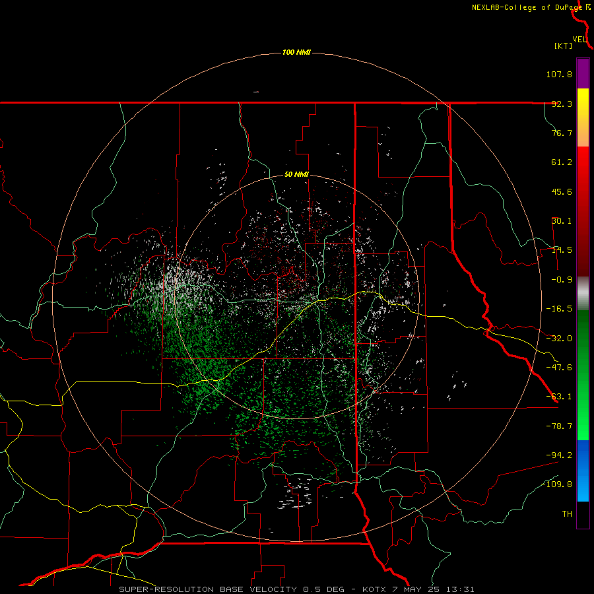Click the [KT] units label
594x594 pixels.
pos(564,46)
